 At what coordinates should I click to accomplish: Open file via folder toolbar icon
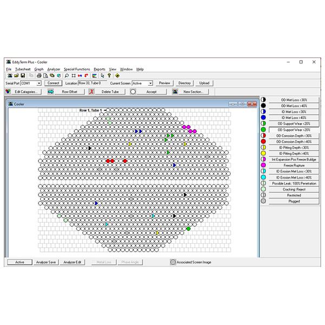coord(16,76)
